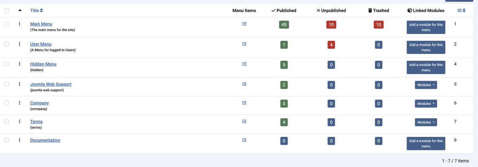The height and width of the screenshot is (167, 478).
Task: Click Main Menu trashed count 10
Action: tap(378, 25)
